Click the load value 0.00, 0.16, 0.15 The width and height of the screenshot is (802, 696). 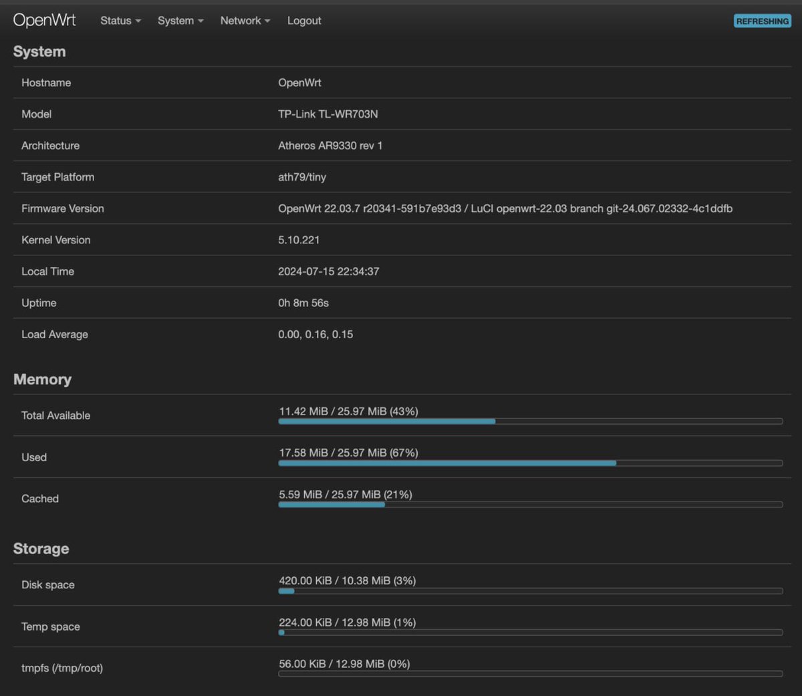point(315,334)
